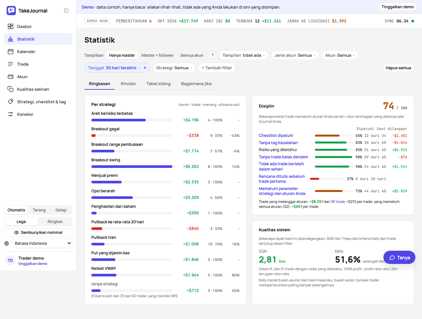Select Master + follower display option

(158, 55)
